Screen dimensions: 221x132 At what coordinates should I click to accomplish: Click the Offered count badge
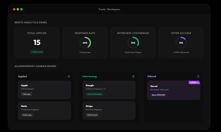(x=198, y=76)
